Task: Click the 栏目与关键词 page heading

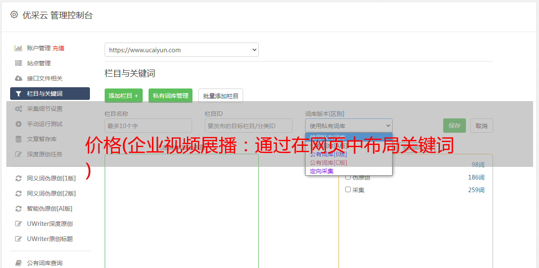Action: tap(130, 73)
